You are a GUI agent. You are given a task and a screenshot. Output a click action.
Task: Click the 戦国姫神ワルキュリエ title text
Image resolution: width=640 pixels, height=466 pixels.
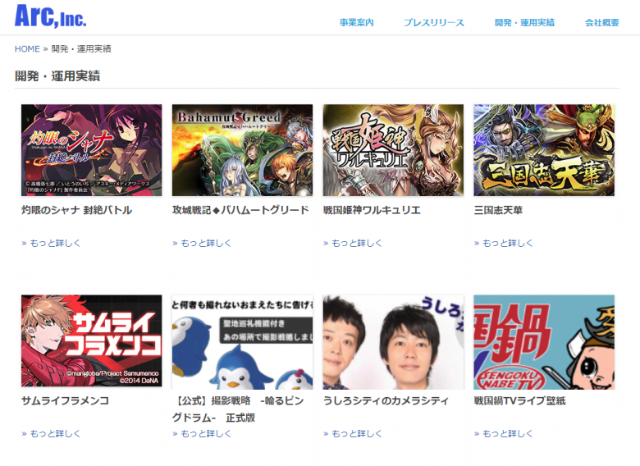tap(372, 210)
